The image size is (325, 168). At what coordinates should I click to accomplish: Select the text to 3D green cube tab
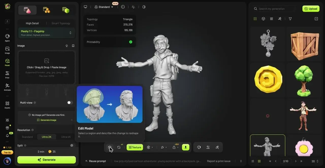(x=66, y=10)
